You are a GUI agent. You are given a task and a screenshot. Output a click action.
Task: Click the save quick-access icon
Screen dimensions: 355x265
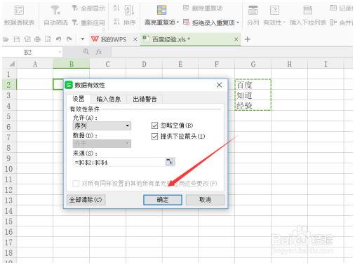pos(17,39)
